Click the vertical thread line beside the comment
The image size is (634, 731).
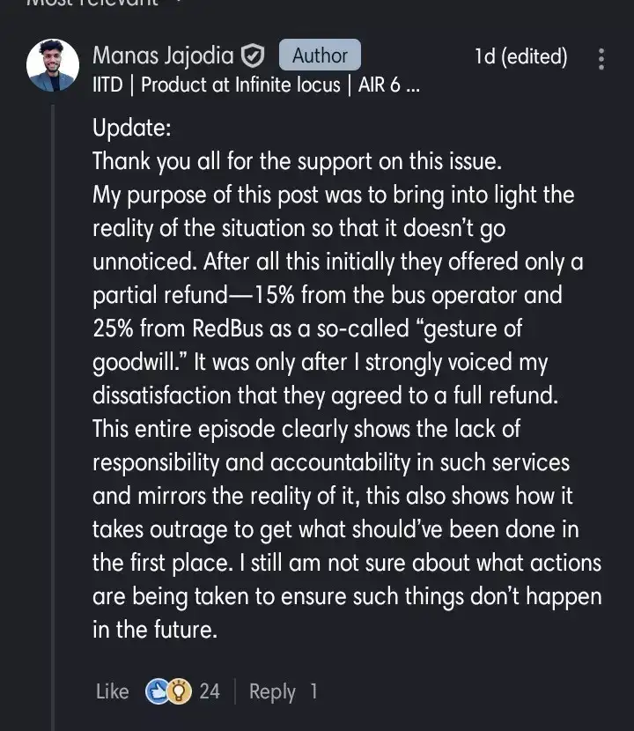coord(52,396)
